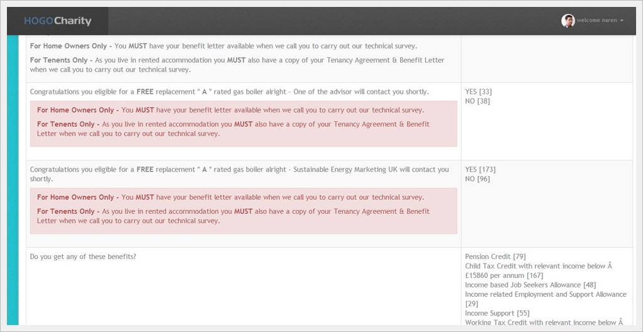
Task: Click pink notice below the advisor contact message
Action: (243, 124)
